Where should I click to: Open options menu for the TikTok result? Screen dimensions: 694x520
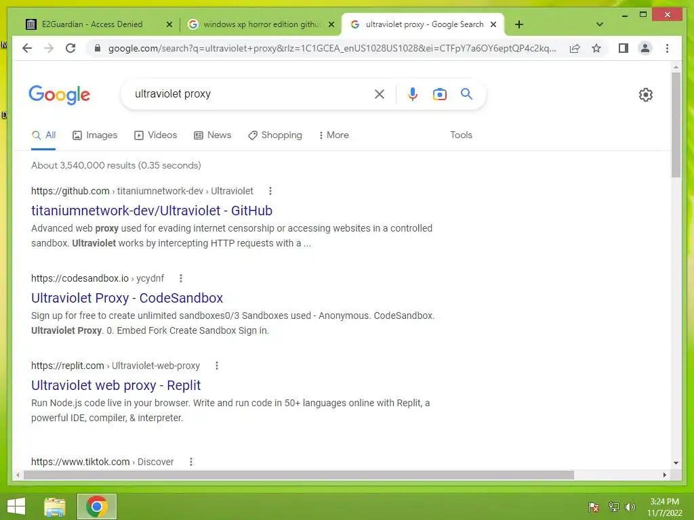[190, 462]
